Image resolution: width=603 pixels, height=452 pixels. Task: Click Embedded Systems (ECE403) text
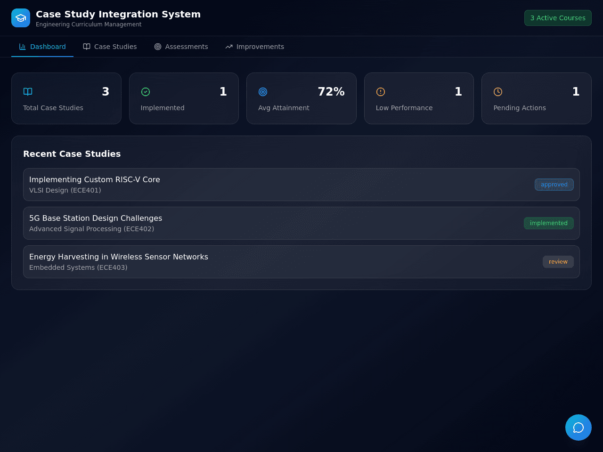coord(78,267)
